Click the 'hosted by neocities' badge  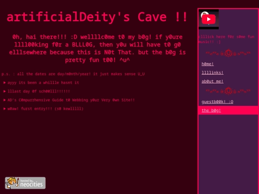pyautogui.click(x=25, y=183)
